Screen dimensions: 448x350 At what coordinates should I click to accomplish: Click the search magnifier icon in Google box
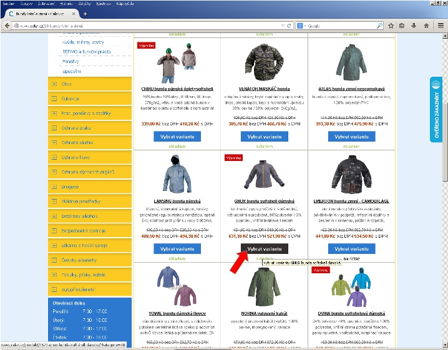click(379, 26)
